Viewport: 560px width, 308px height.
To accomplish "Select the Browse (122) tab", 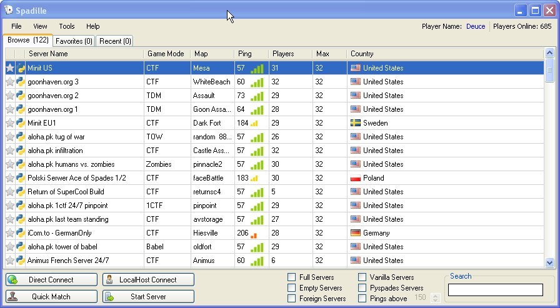I will pos(28,40).
